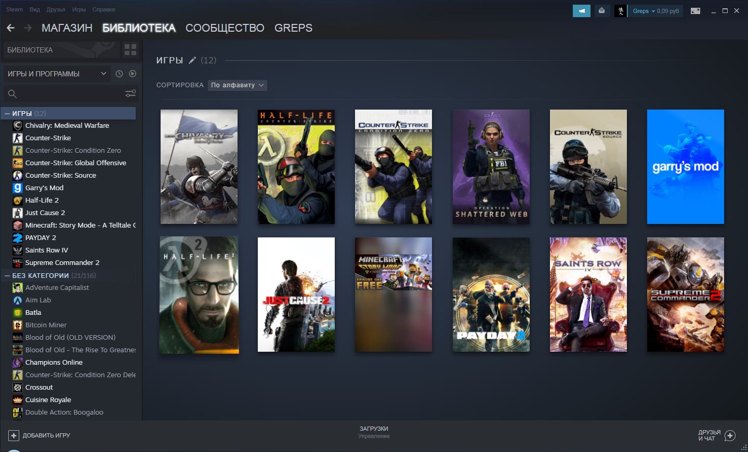
Task: Open CS:GO Shattered Web cover
Action: click(x=491, y=167)
